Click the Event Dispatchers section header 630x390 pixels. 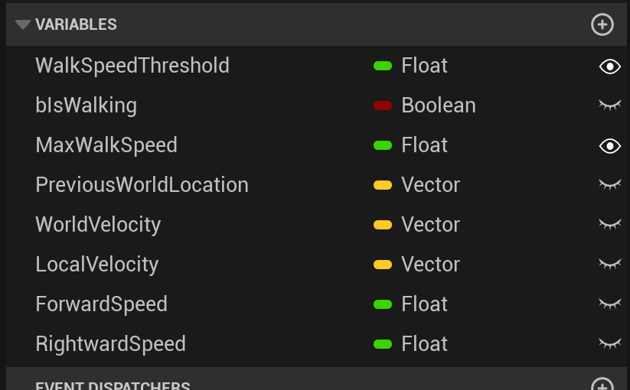pyautogui.click(x=113, y=385)
